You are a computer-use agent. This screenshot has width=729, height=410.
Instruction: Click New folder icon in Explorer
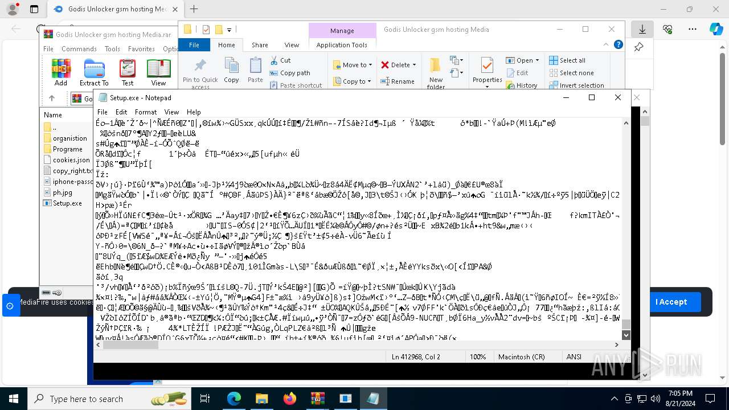[x=436, y=73]
